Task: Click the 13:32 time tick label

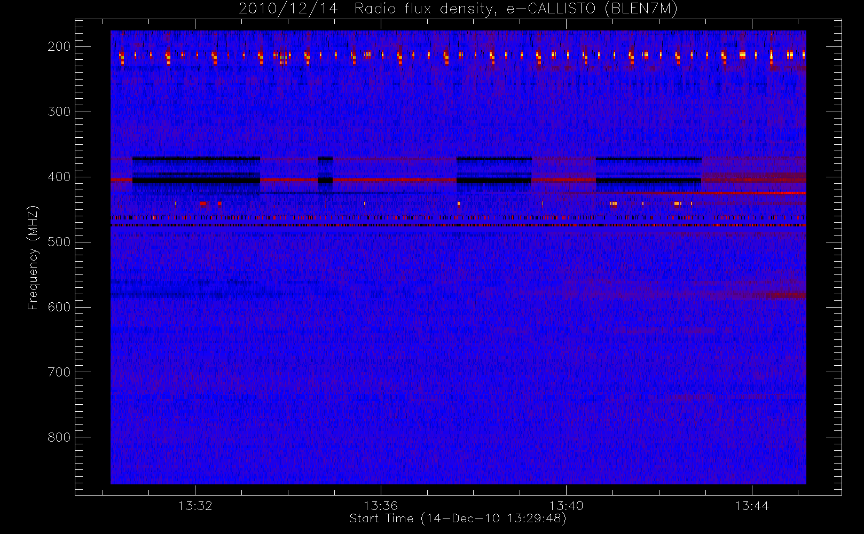Action: pos(195,506)
